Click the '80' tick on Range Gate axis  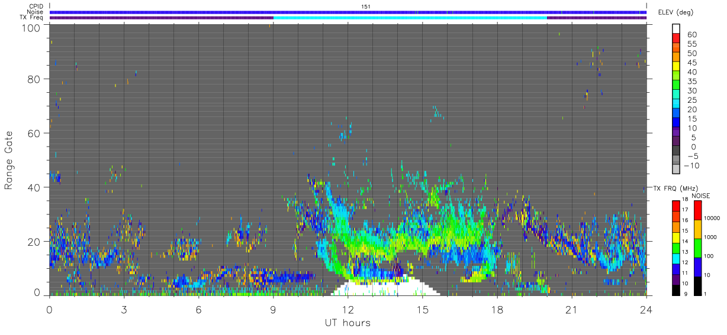click(x=34, y=79)
